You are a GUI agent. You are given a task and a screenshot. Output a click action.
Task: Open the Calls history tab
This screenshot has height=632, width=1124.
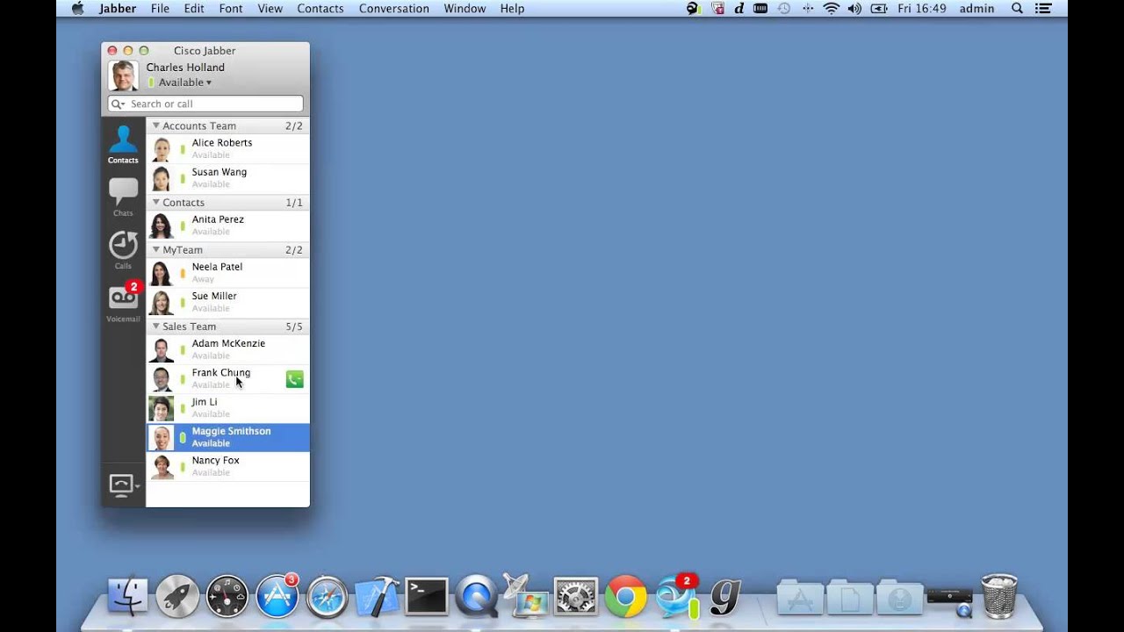(123, 250)
